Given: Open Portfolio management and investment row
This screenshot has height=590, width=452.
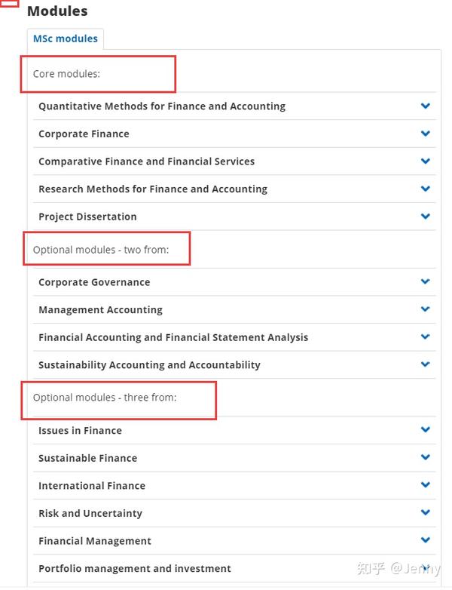Looking at the screenshot, I should [234, 568].
